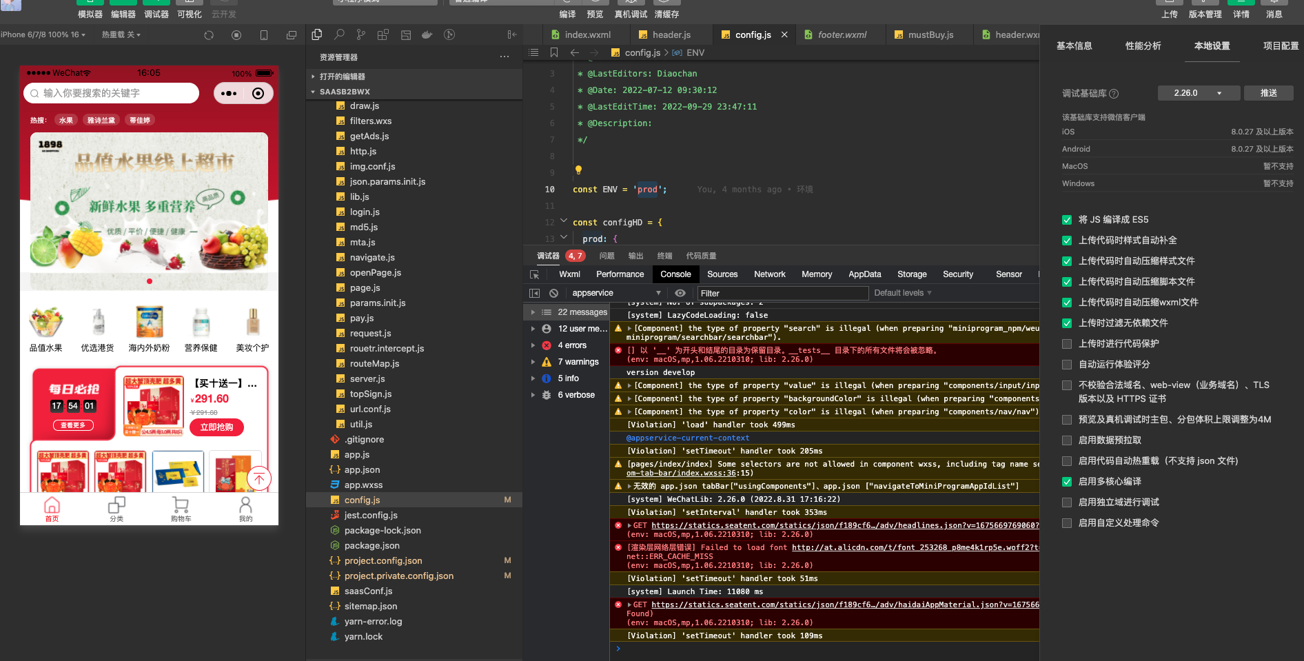
Task: Uncheck 上传代码时样式自动补全
Action: click(1067, 241)
